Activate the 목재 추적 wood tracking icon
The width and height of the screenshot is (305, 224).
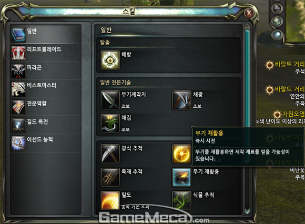tap(110, 177)
